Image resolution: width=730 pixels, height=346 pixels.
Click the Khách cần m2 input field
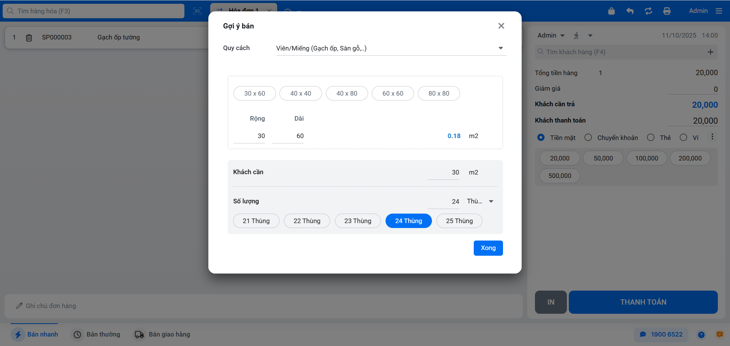(x=444, y=172)
